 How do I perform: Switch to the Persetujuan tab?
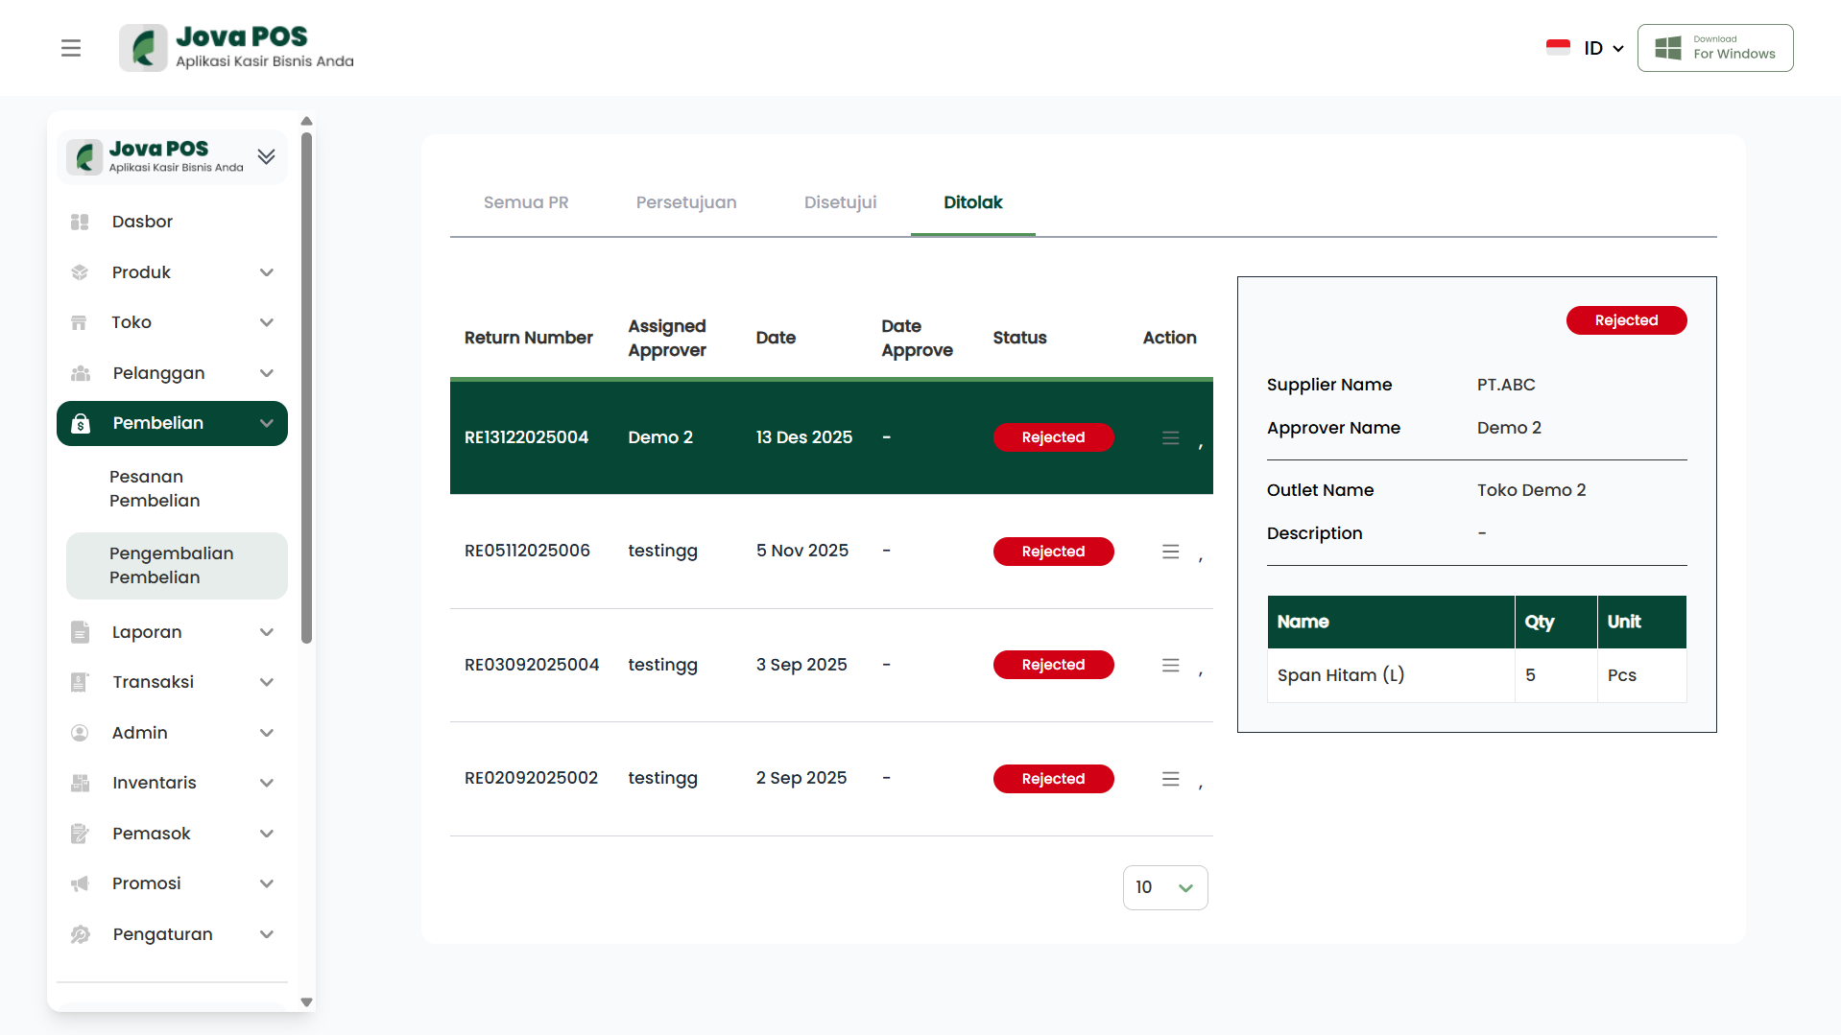pyautogui.click(x=686, y=202)
